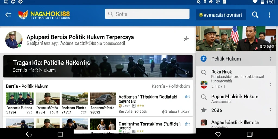Tap the profile avatar next to the app title

click(x=14, y=40)
